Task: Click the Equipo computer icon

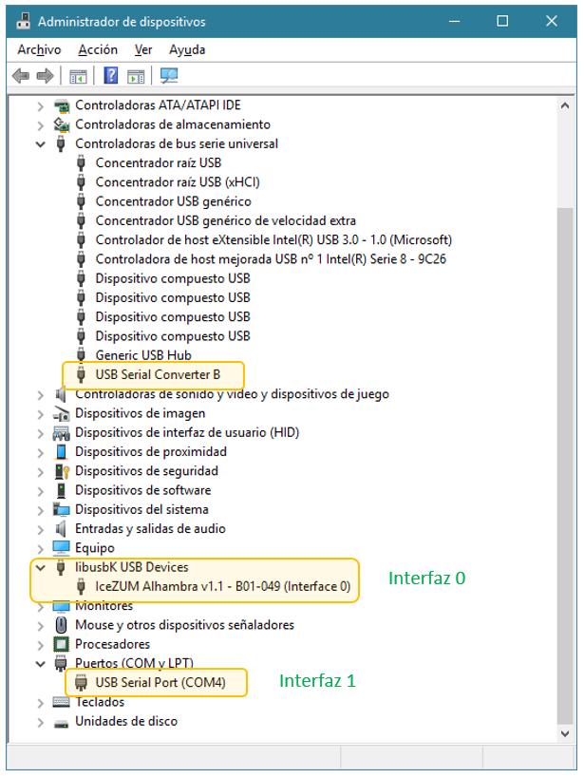Action: point(61,548)
